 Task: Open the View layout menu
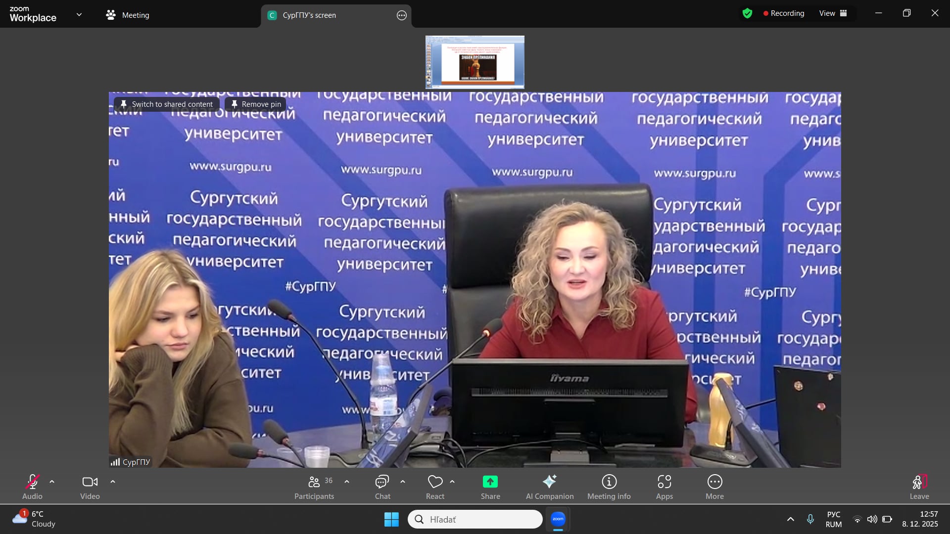pos(833,13)
